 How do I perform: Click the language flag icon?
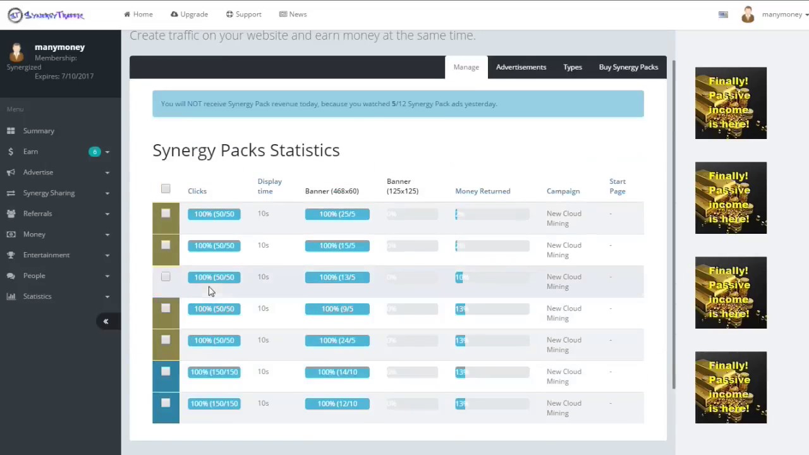click(723, 15)
